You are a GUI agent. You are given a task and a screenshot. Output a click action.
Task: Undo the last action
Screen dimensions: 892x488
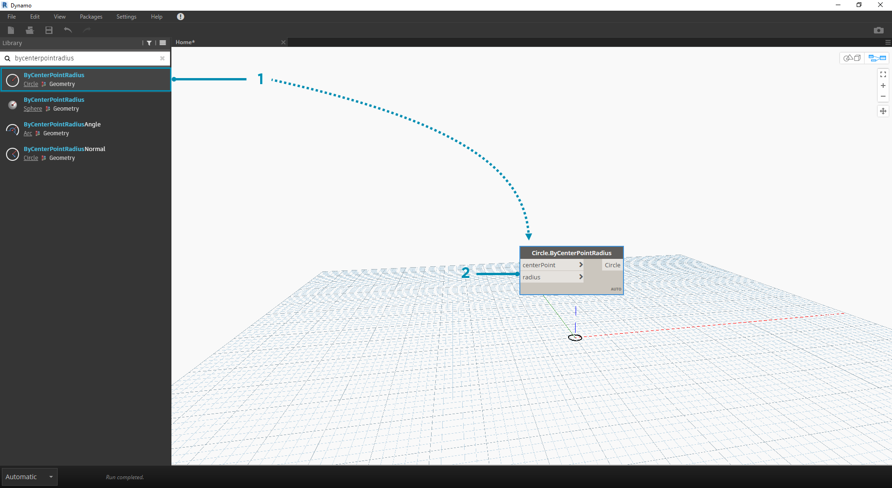[68, 30]
